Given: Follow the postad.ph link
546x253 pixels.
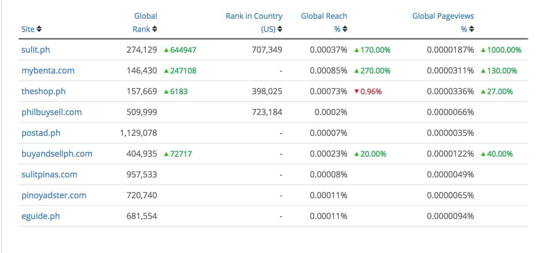Looking at the screenshot, I should pos(41,133).
